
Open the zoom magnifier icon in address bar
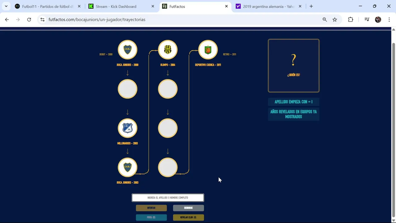point(325,20)
